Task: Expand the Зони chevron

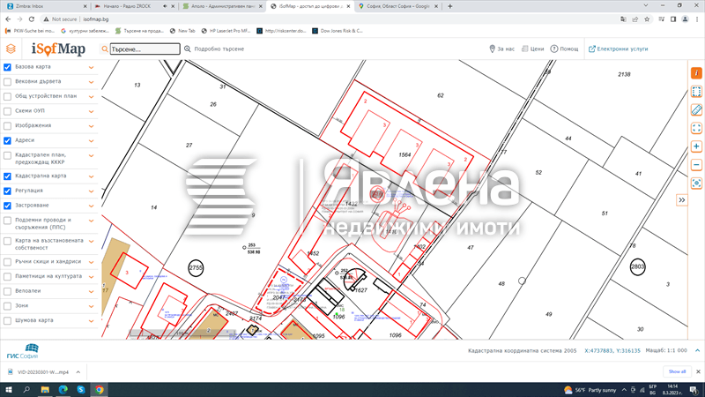Action: pyautogui.click(x=92, y=306)
